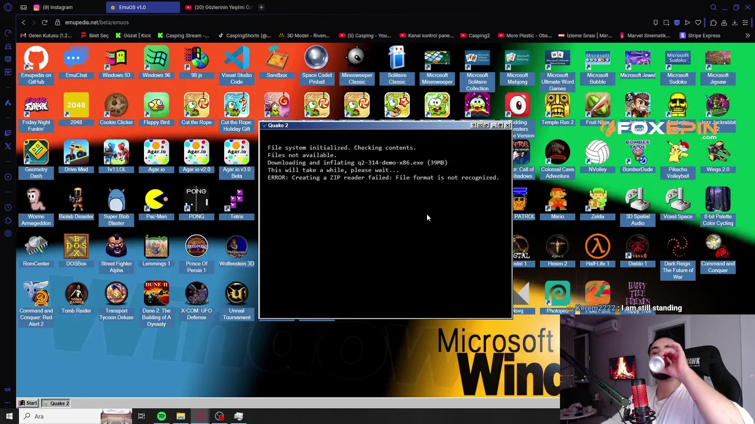Open Drive Mad icon
Image resolution: width=755 pixels, height=424 pixels.
point(76,157)
